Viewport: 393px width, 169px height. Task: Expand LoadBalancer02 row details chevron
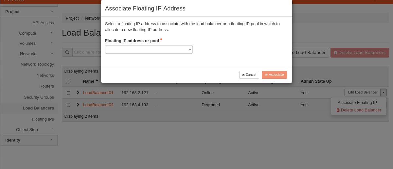tap(78, 105)
